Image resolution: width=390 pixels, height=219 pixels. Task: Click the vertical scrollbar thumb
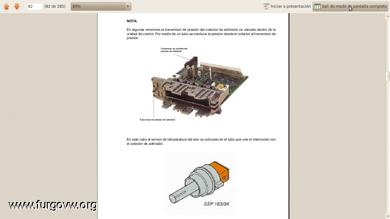coord(388,77)
